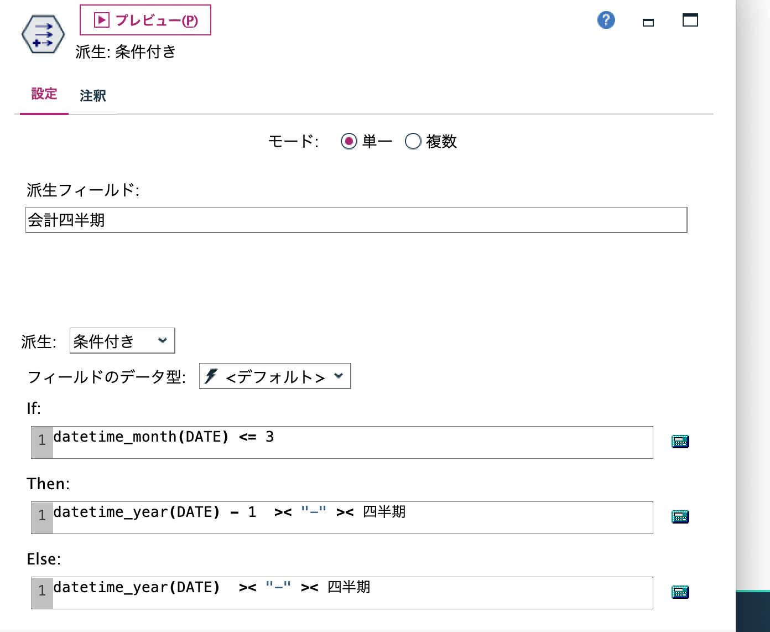Click the help icon
Screen dimensions: 770x632
coord(606,19)
